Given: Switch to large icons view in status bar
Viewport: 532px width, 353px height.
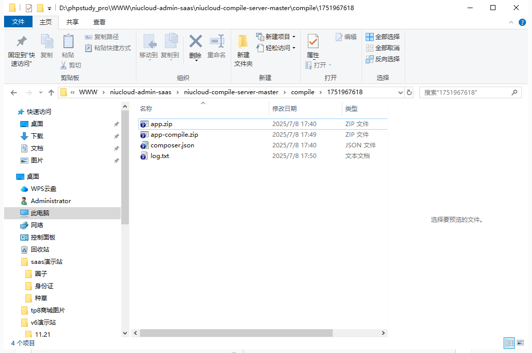Looking at the screenshot, I should (x=519, y=343).
